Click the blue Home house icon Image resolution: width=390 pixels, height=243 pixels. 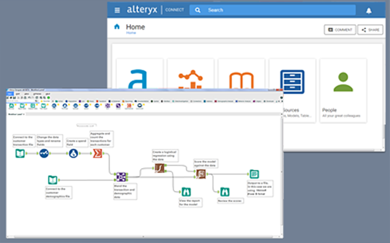117,27
